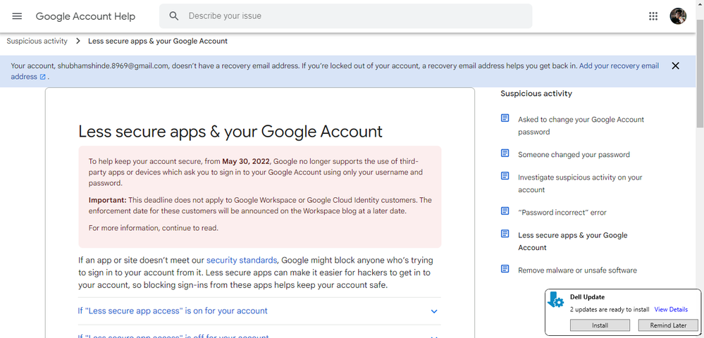704x338 pixels.
Task: Open View Details for Dell updates
Action: (671, 309)
